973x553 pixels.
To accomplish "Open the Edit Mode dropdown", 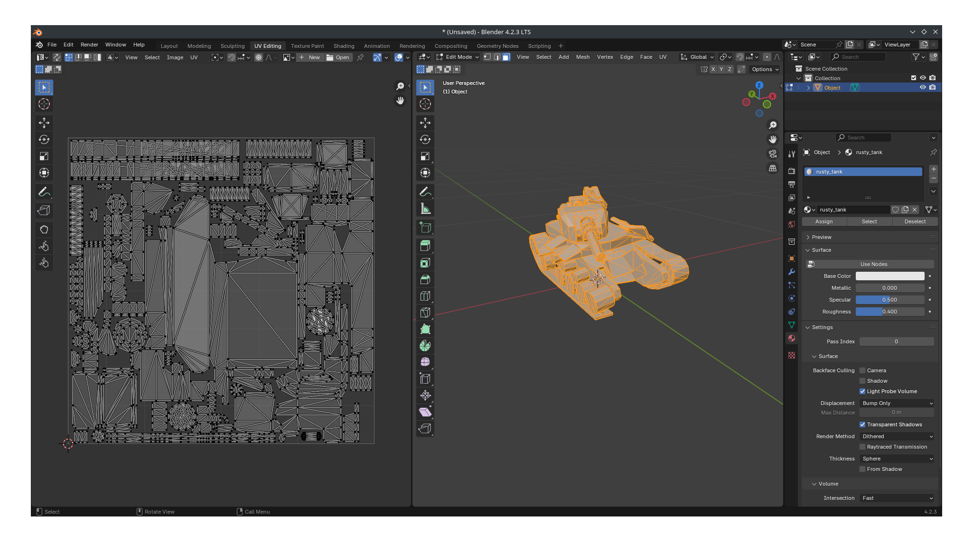I will pos(458,57).
